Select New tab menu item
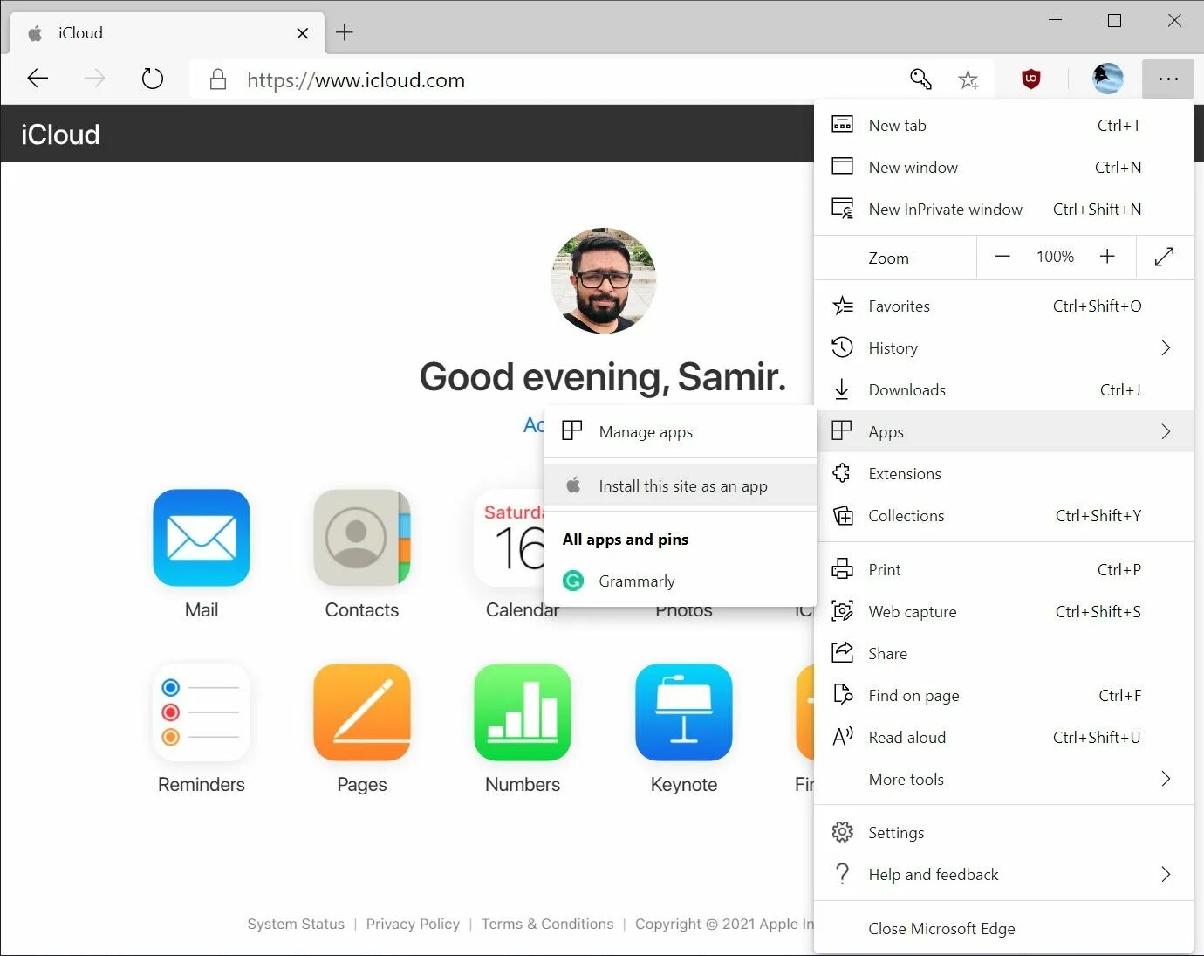Image resolution: width=1204 pixels, height=956 pixels. coord(1003,126)
